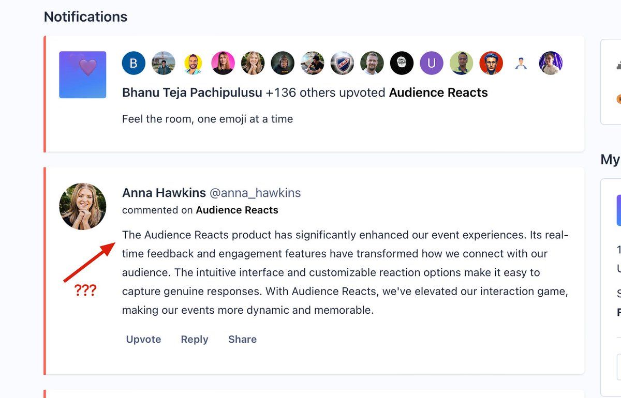Image resolution: width=621 pixels, height=398 pixels.
Task: Click the red cartoon upvoter avatar
Action: 491,63
